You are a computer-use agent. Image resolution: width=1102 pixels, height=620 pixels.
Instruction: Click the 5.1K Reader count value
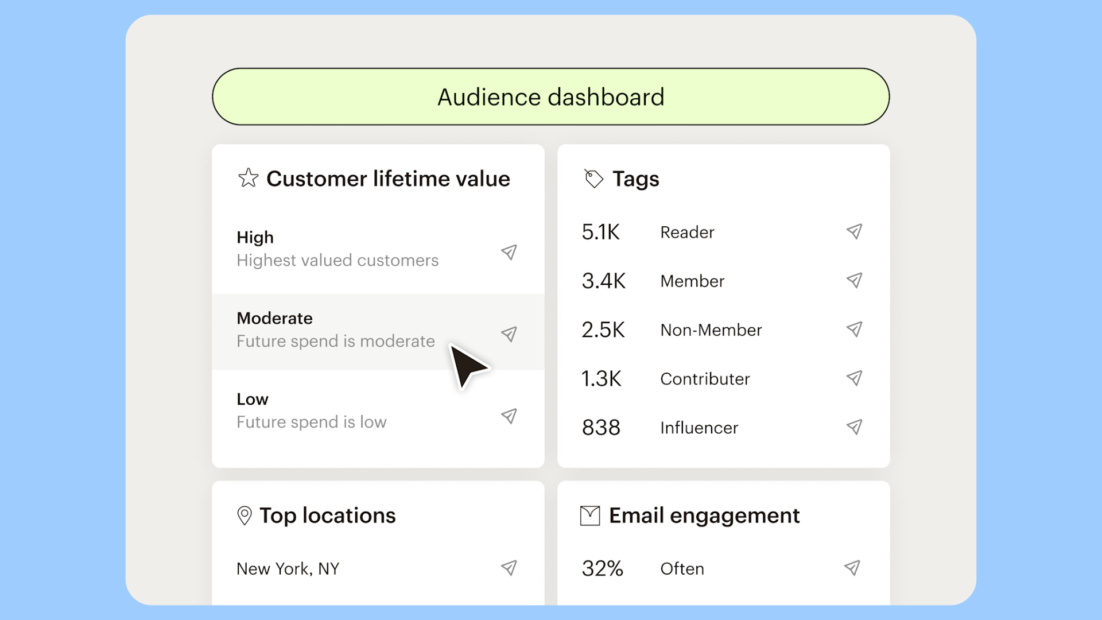[600, 231]
